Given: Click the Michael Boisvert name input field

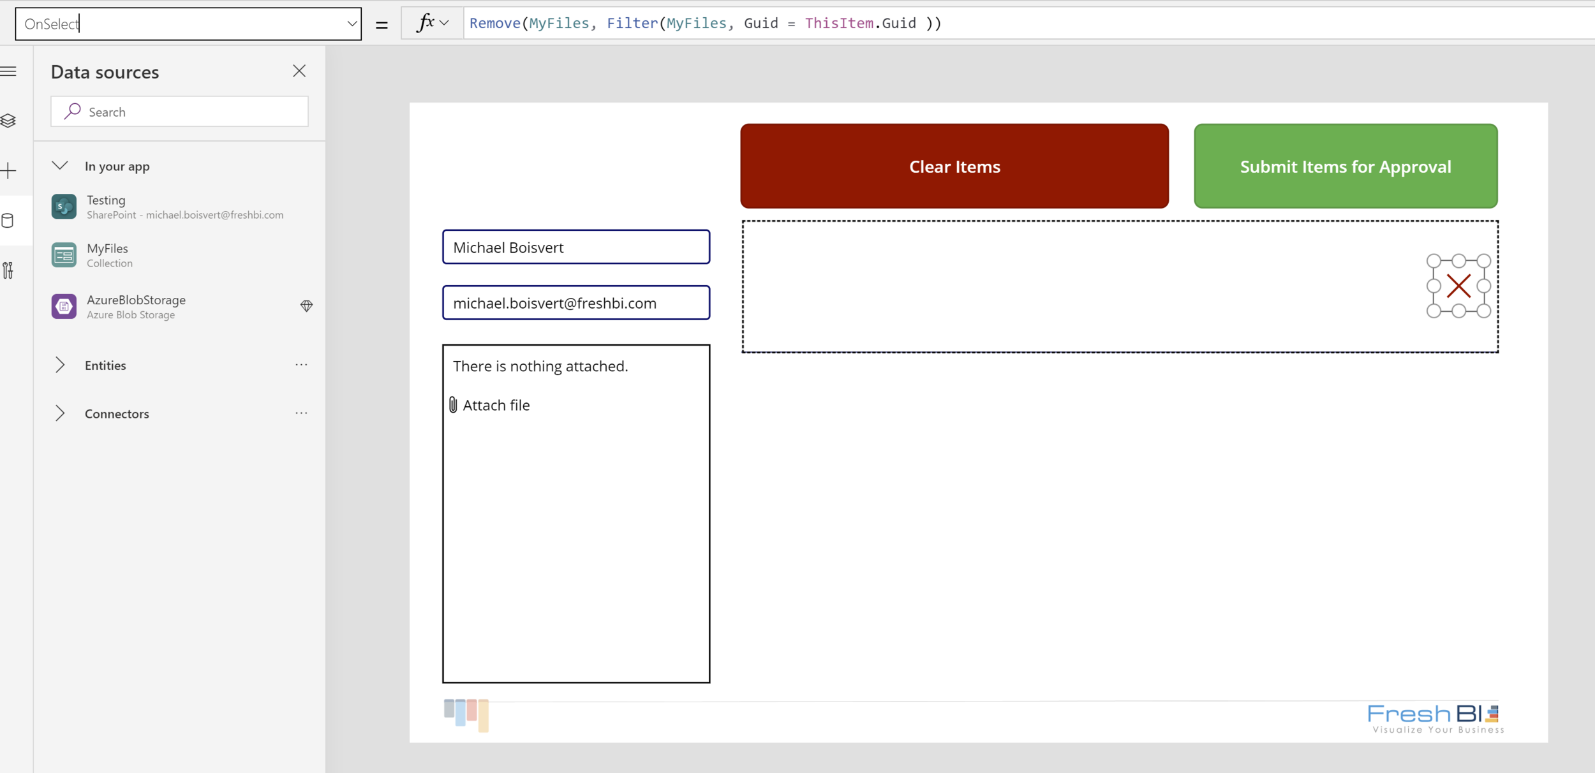Looking at the screenshot, I should tap(575, 247).
